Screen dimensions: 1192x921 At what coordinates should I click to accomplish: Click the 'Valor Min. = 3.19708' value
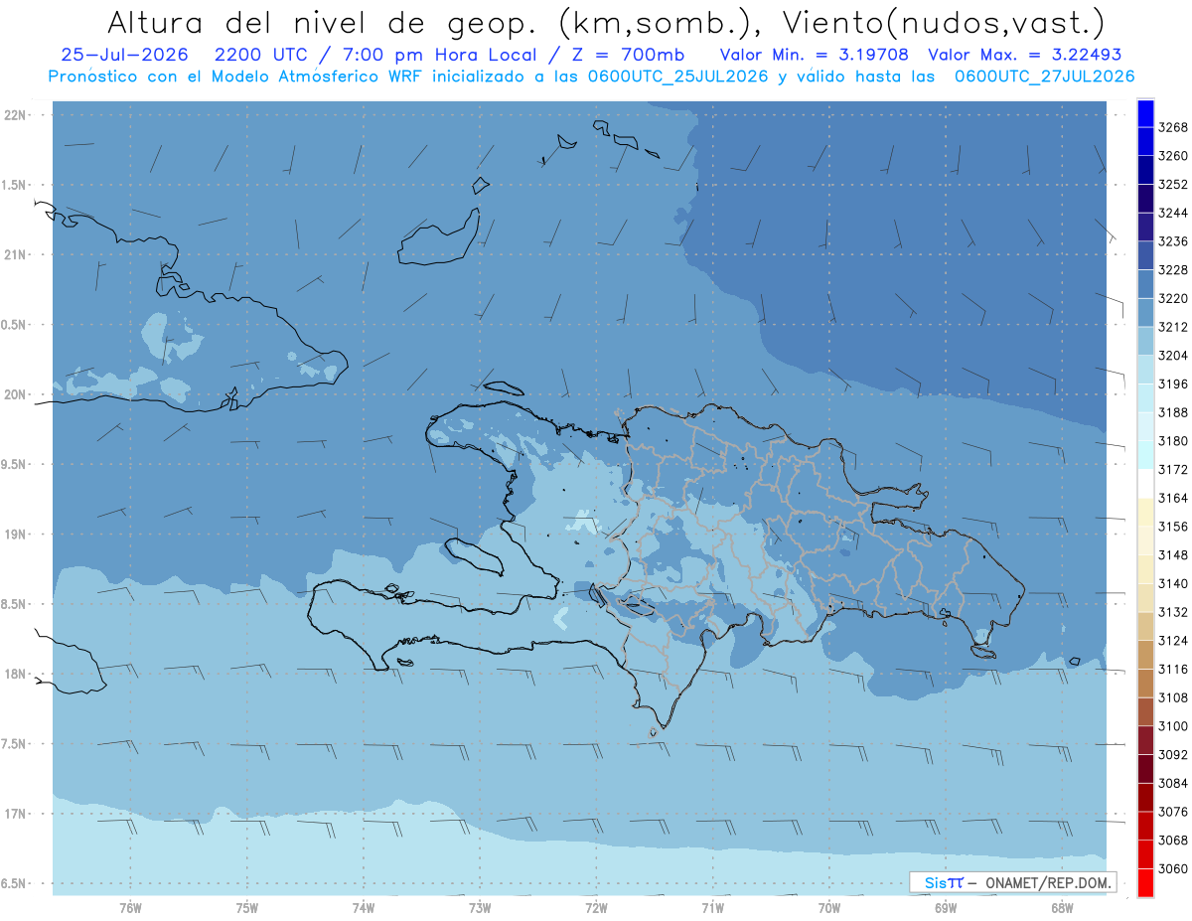pos(814,55)
